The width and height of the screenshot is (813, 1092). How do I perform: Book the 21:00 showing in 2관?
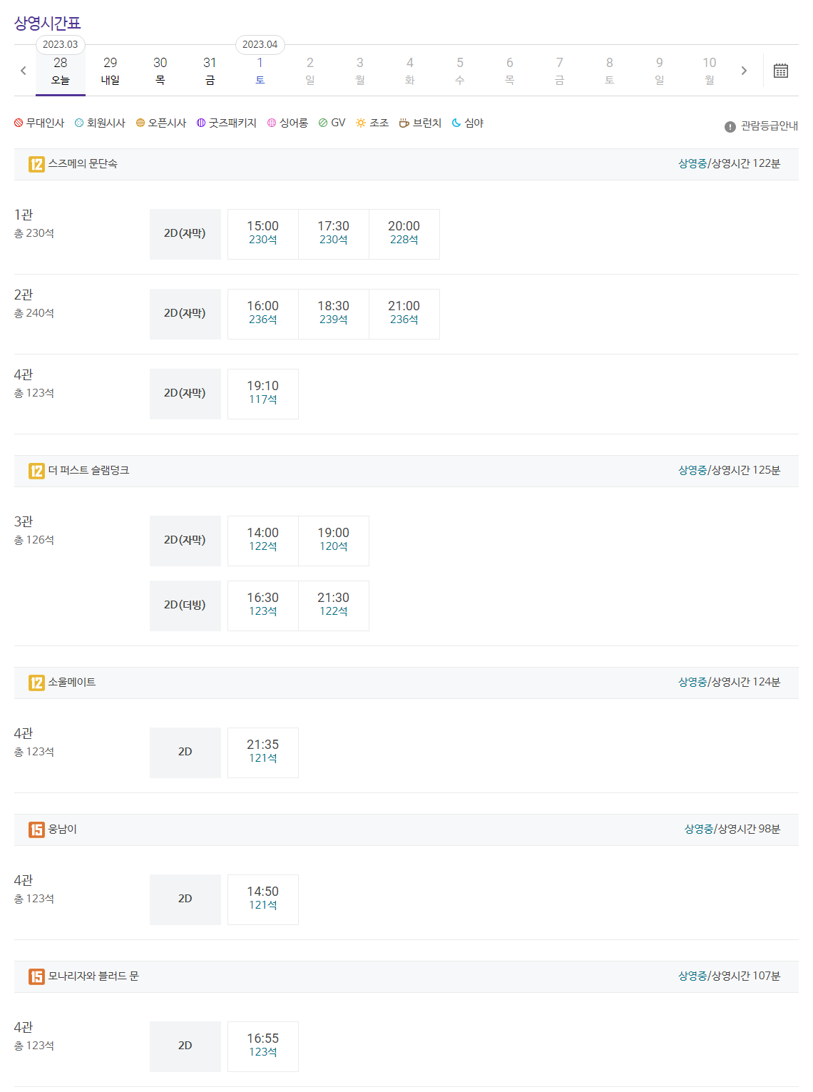pos(404,314)
